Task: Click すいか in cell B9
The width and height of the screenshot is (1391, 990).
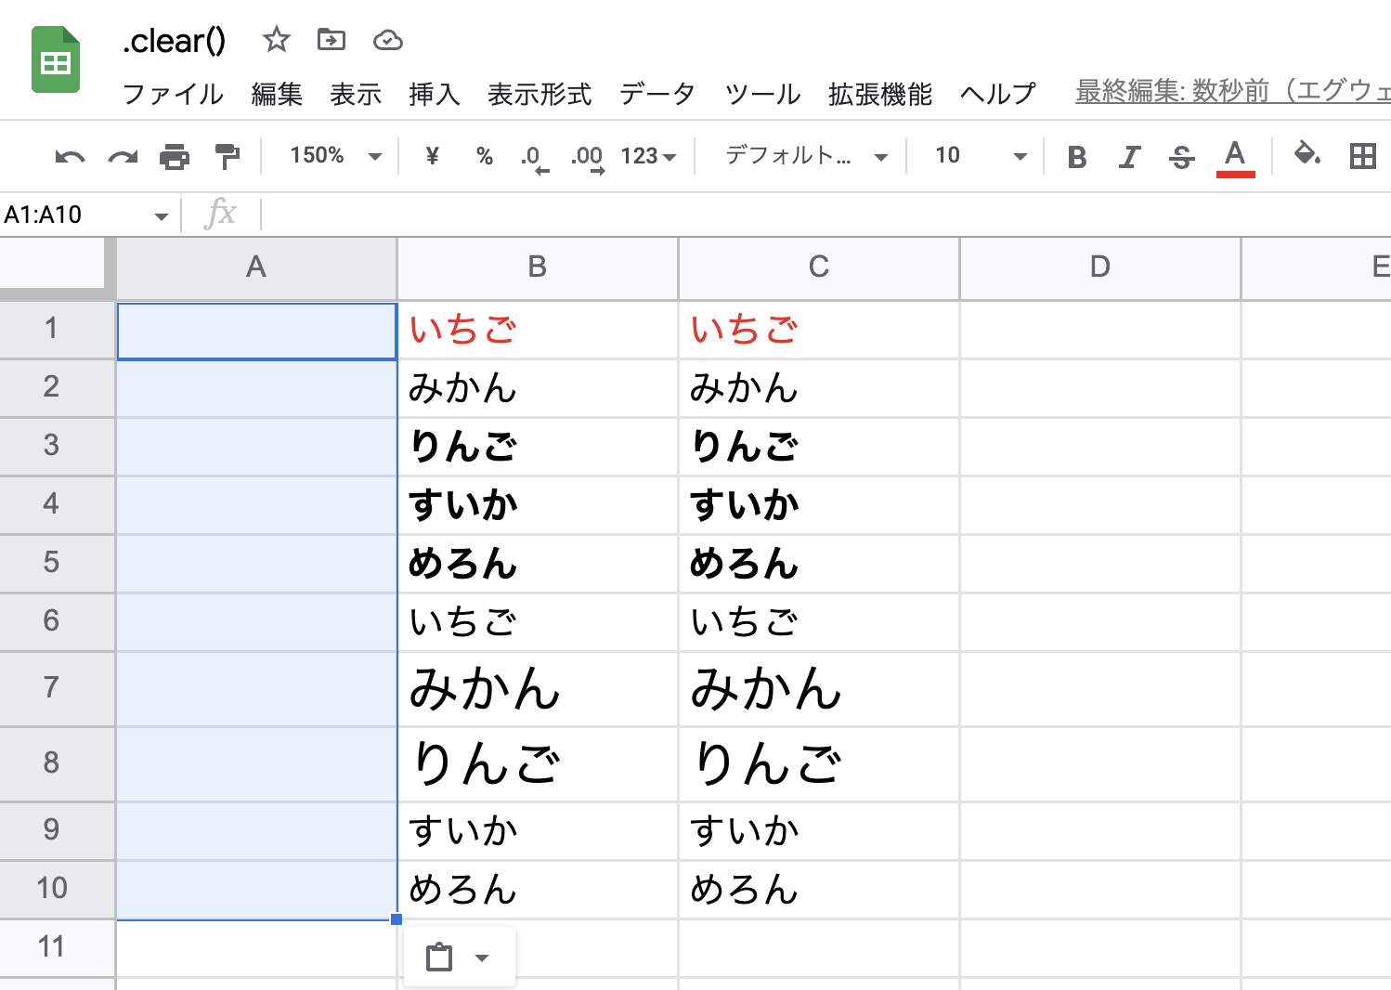Action: tap(462, 831)
